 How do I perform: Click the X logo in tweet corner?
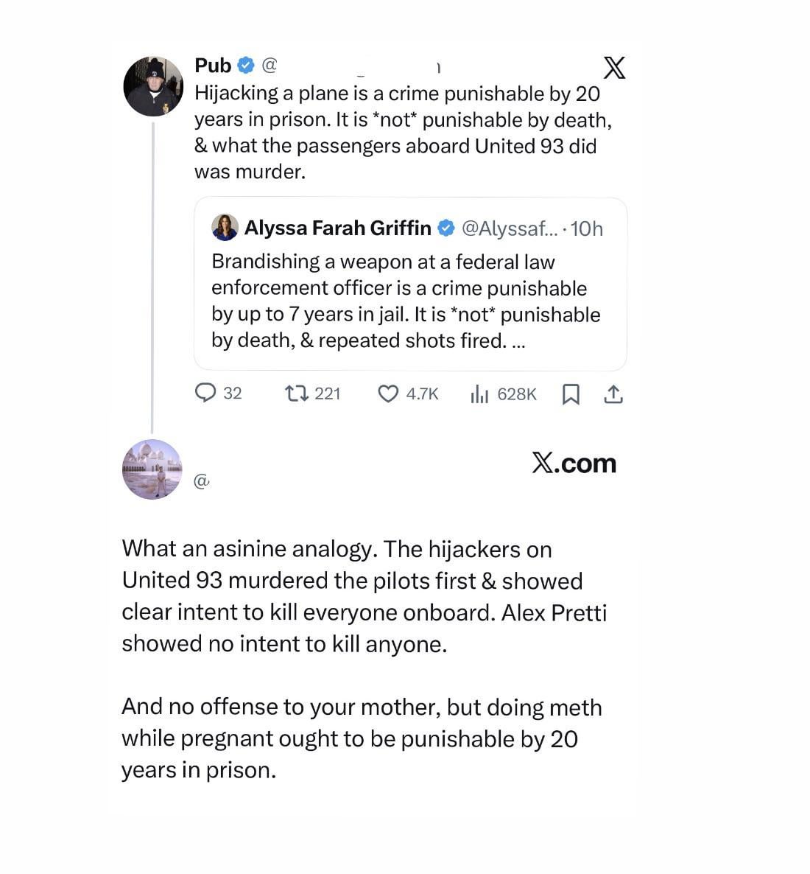point(614,68)
